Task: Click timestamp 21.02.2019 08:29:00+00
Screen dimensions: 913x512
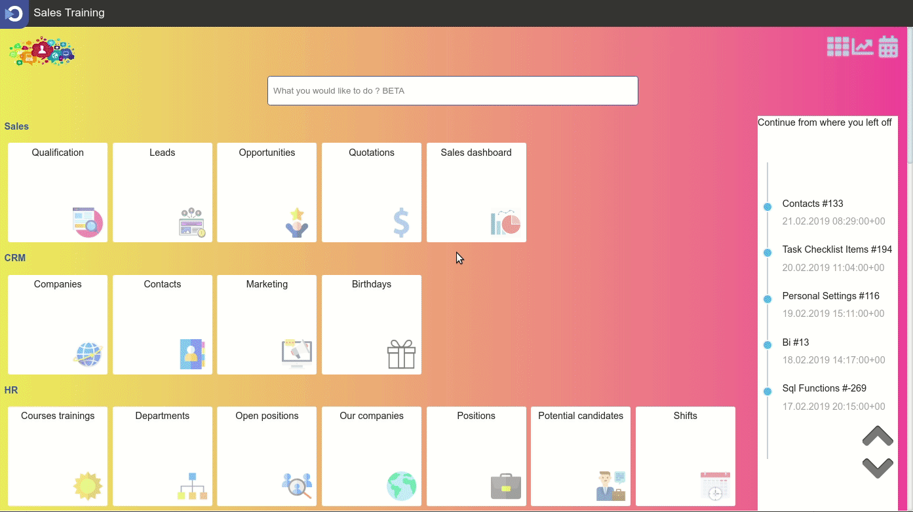Action: [x=834, y=221]
